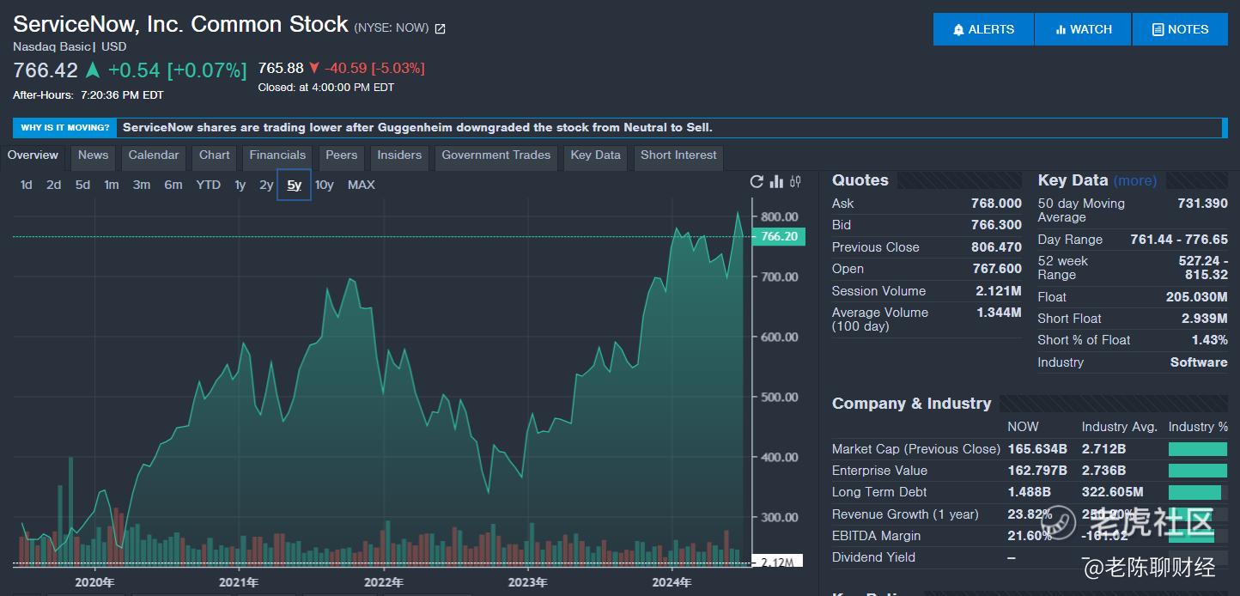Image resolution: width=1240 pixels, height=596 pixels.
Task: Open the News tab
Action: (93, 155)
